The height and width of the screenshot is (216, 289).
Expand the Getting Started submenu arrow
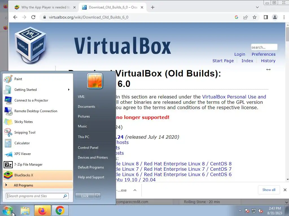coord(69,90)
